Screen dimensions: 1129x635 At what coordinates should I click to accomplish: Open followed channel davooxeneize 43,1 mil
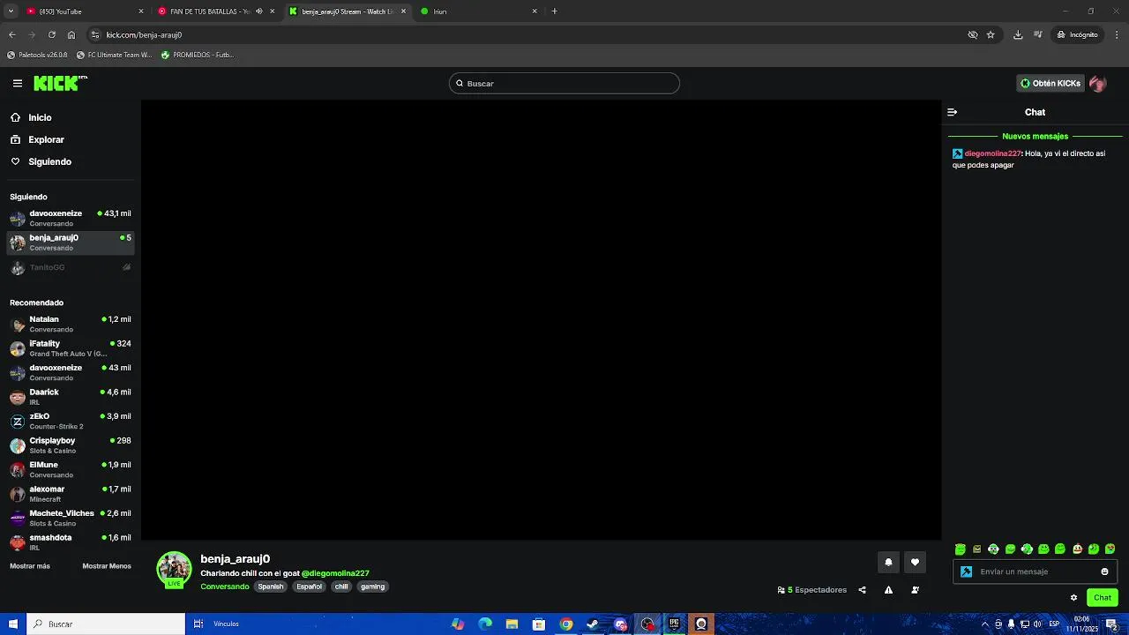pos(71,218)
